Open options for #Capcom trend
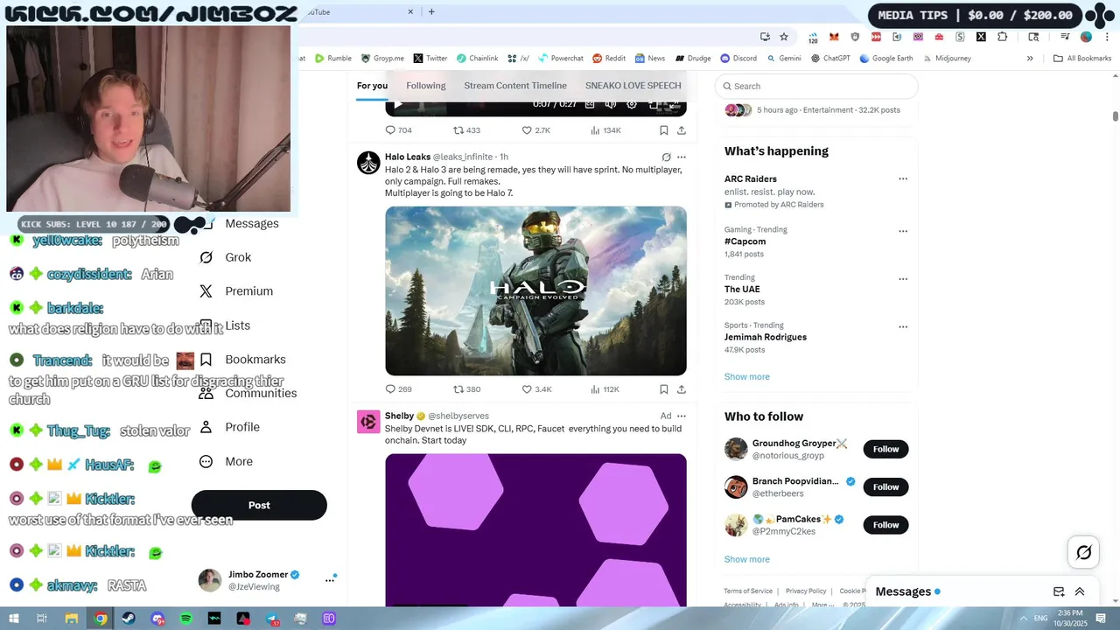 [903, 231]
